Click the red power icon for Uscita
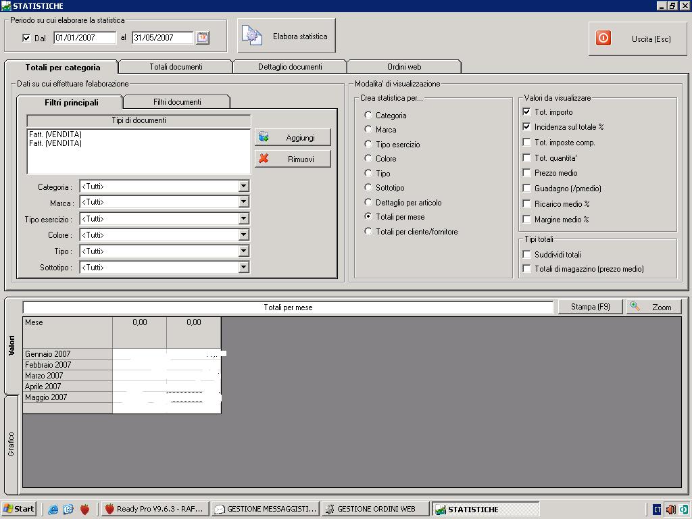This screenshot has height=519, width=692. [603, 38]
